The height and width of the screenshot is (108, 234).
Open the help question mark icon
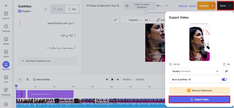[x=6, y=104]
